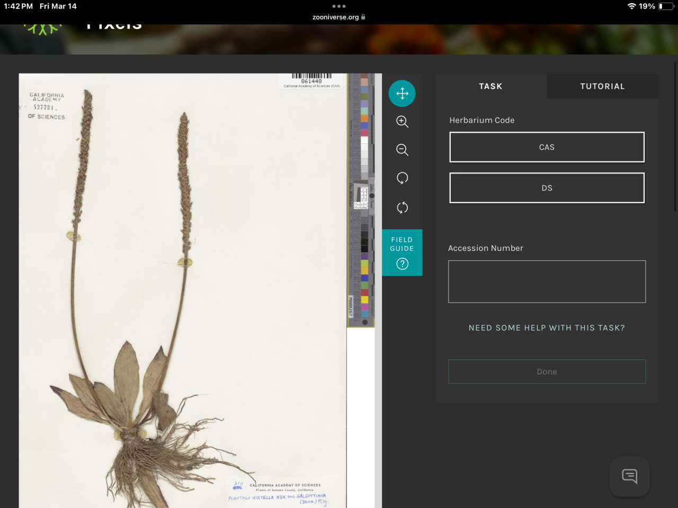Click the California Academy of Sciences stamp
This screenshot has width=678, height=508.
click(x=47, y=106)
